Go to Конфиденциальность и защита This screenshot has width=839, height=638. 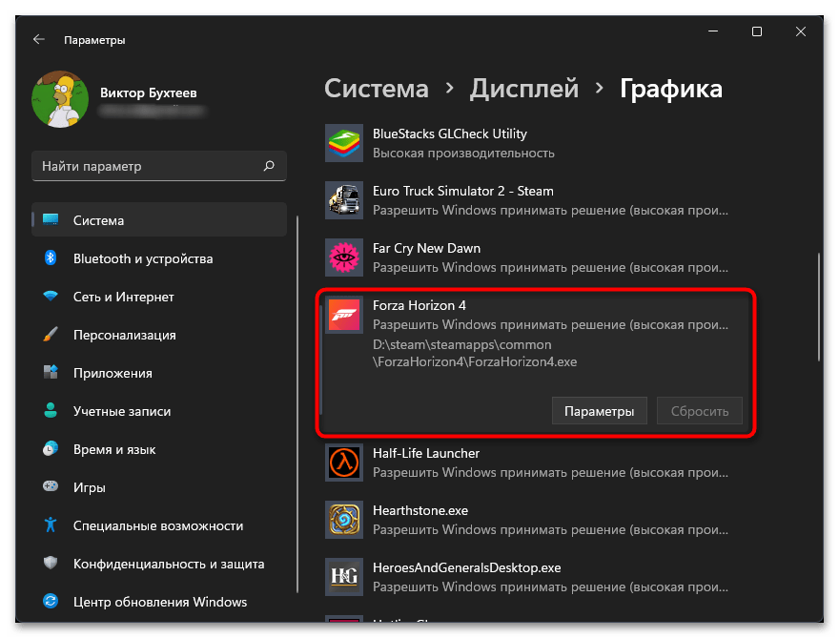coord(159,564)
